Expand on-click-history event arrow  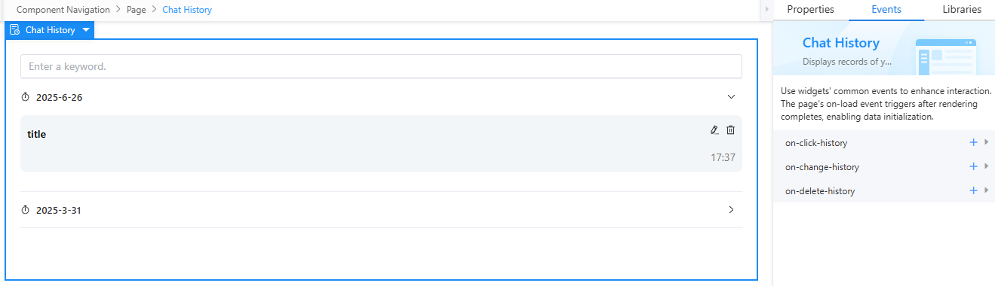click(987, 142)
